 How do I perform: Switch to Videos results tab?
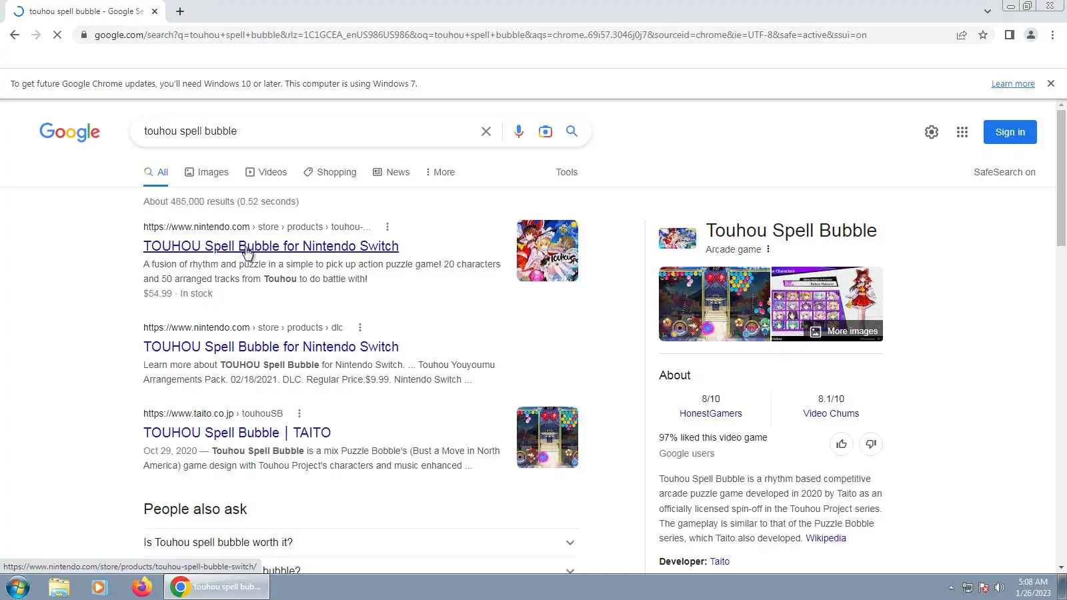click(x=266, y=172)
